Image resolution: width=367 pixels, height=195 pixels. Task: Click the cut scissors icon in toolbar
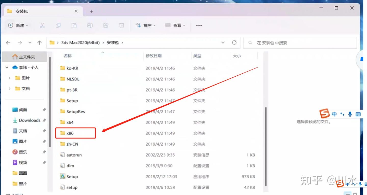[x=42, y=25]
